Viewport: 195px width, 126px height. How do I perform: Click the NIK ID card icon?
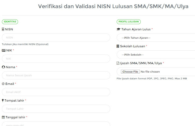click(3, 50)
